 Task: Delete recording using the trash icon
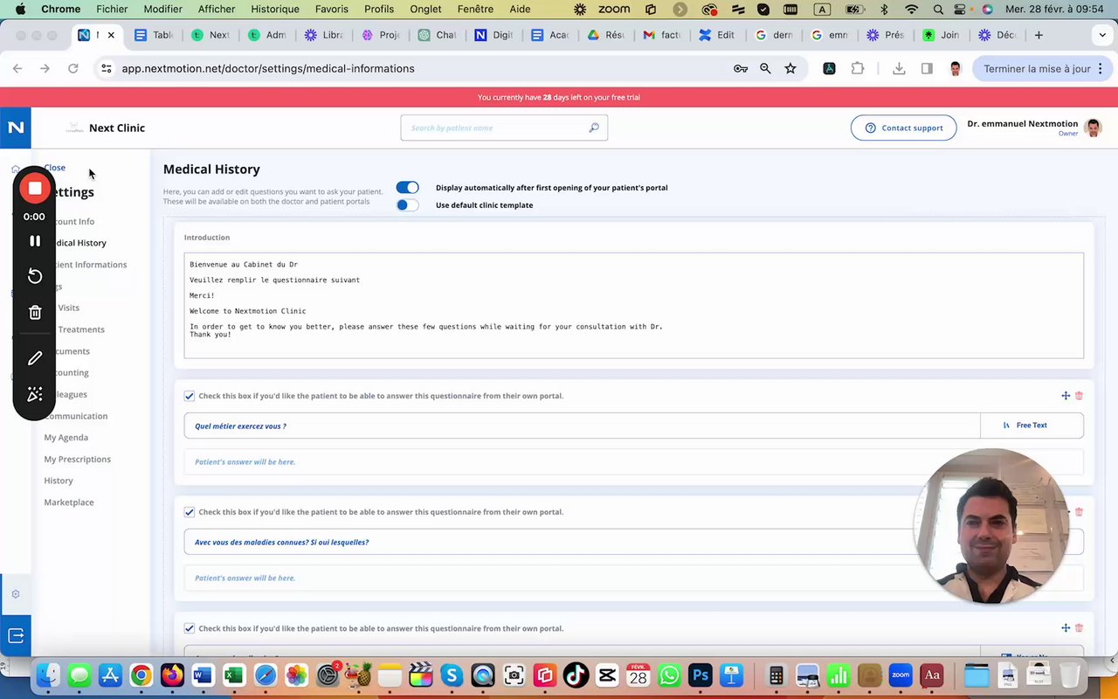tap(35, 312)
